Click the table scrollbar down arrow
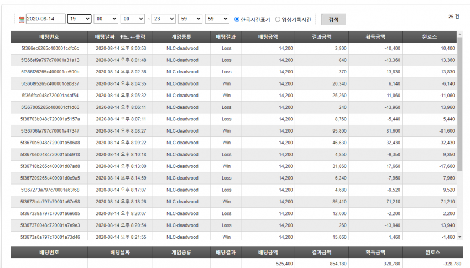This screenshot has height=268, width=470. click(460, 237)
